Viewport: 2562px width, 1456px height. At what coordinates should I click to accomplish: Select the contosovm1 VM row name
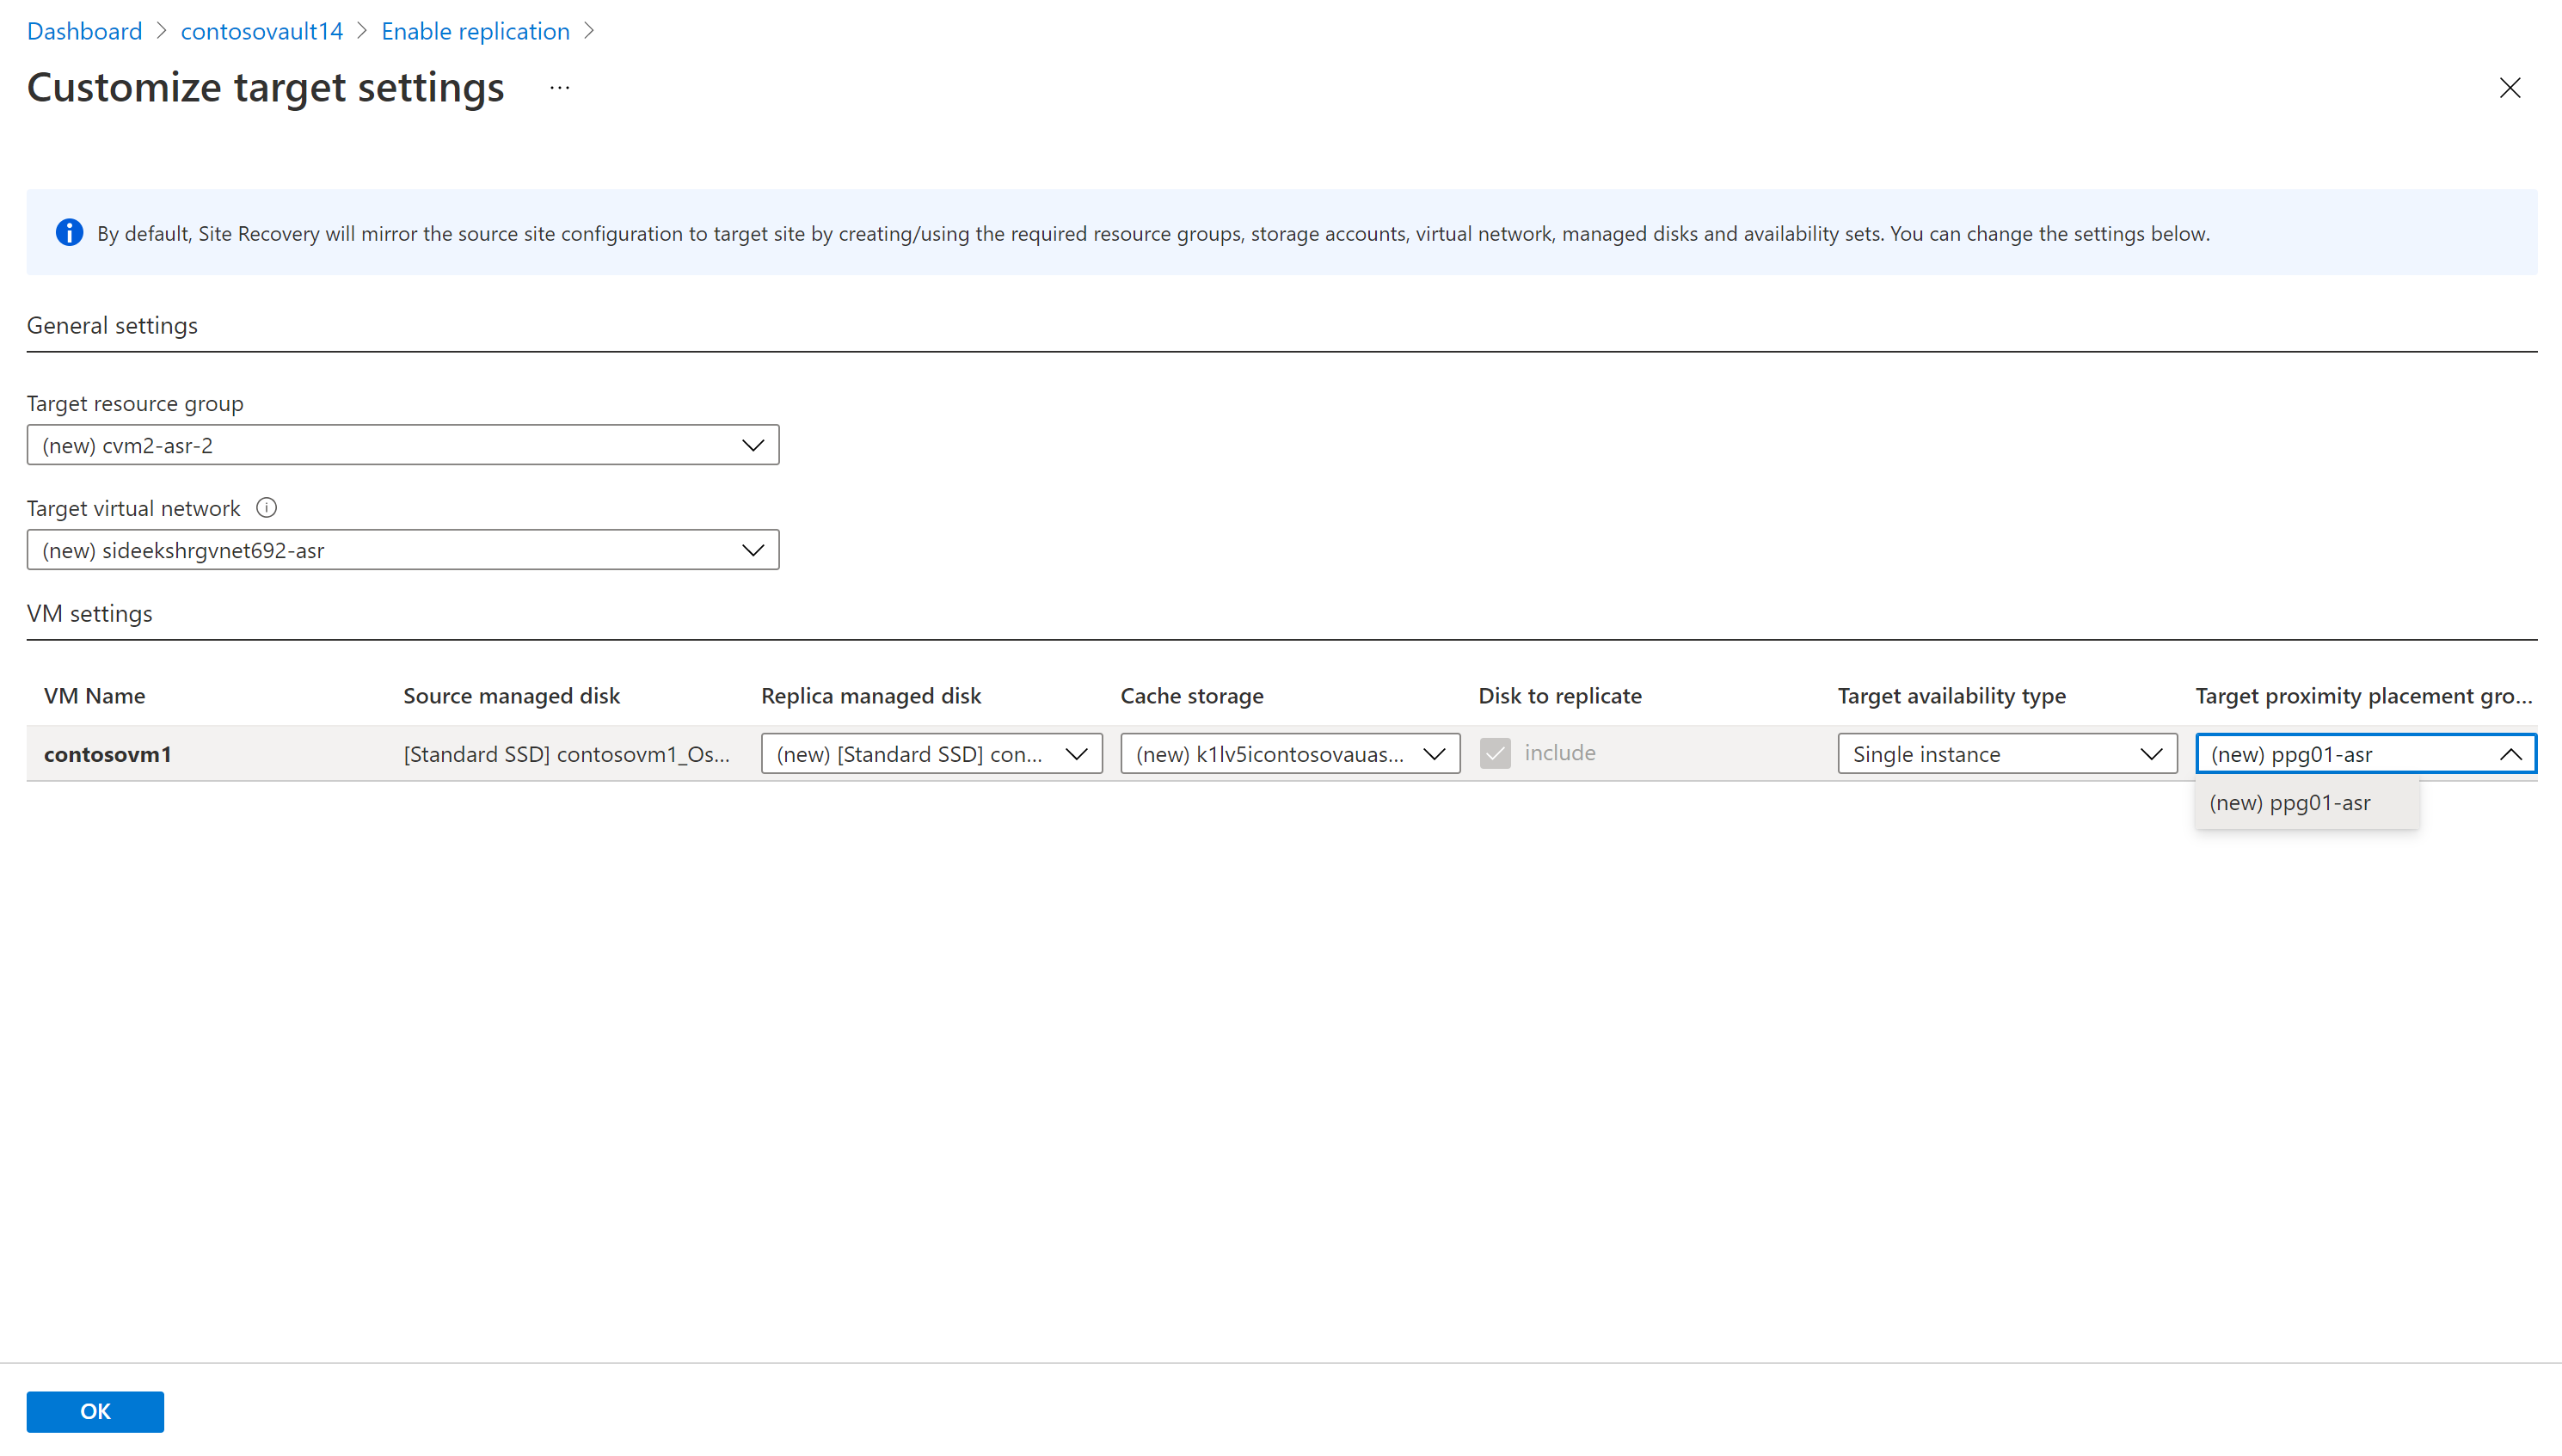(x=108, y=754)
